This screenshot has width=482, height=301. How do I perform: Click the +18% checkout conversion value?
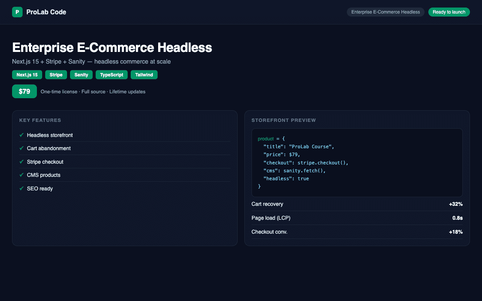click(x=456, y=232)
